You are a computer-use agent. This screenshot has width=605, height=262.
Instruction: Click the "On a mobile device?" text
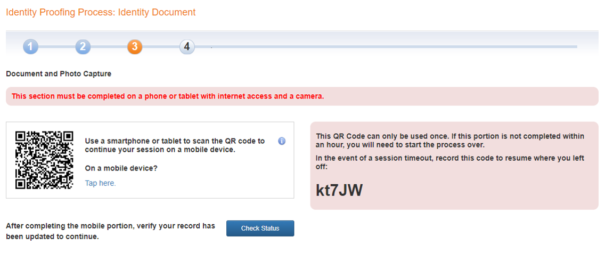coord(121,168)
